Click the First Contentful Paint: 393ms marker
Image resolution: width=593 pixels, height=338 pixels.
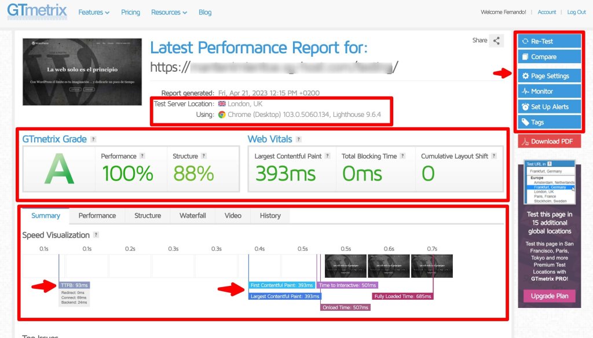point(282,285)
